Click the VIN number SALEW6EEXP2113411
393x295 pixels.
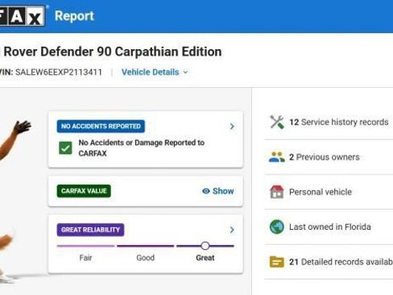tap(59, 72)
